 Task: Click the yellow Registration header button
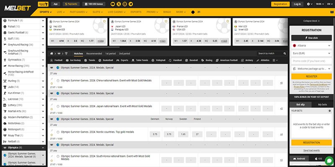[280, 4]
